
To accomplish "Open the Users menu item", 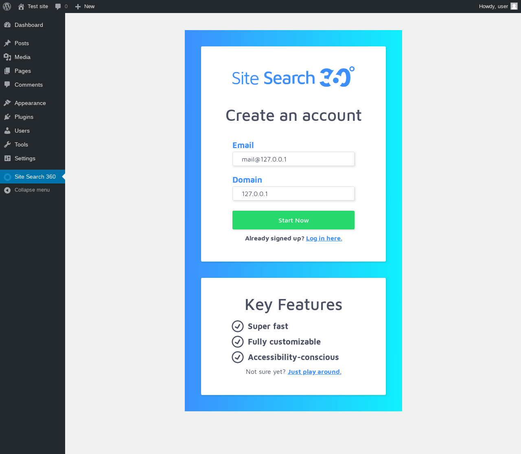I will (33, 131).
